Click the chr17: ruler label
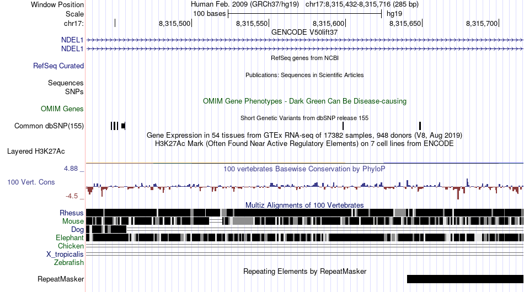 [x=73, y=23]
